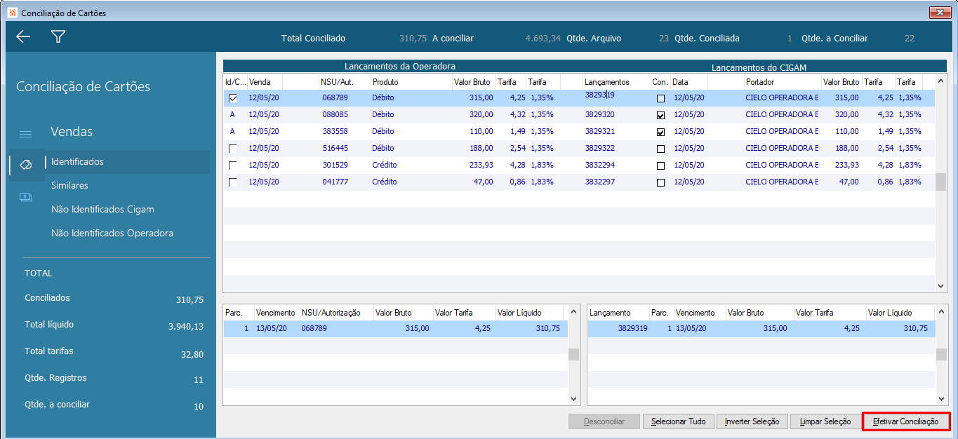Check the operator checkbox for NSU 516445
Image resolution: width=958 pixels, height=439 pixels.
point(233,149)
